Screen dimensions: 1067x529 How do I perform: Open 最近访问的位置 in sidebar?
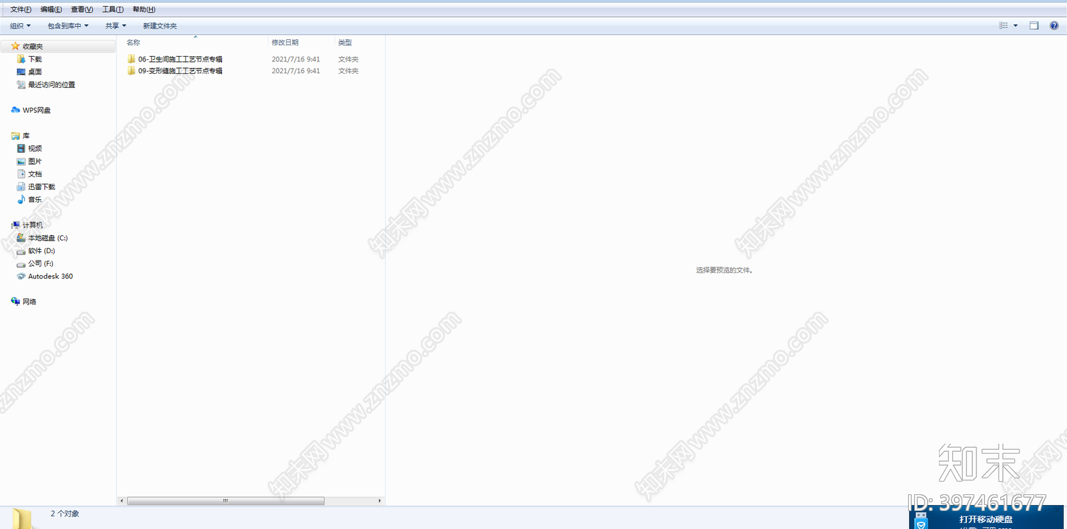pos(51,85)
